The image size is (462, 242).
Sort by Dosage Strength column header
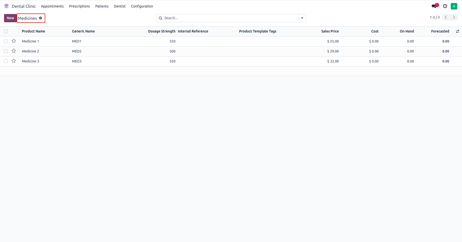[x=162, y=31]
